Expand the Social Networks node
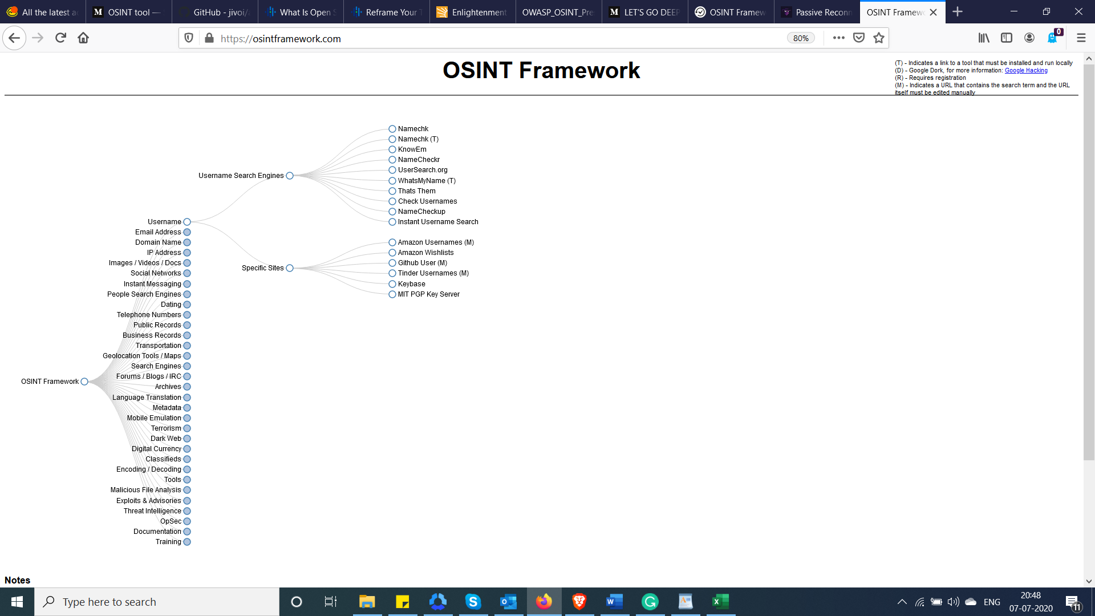This screenshot has height=616, width=1095. pyautogui.click(x=187, y=273)
